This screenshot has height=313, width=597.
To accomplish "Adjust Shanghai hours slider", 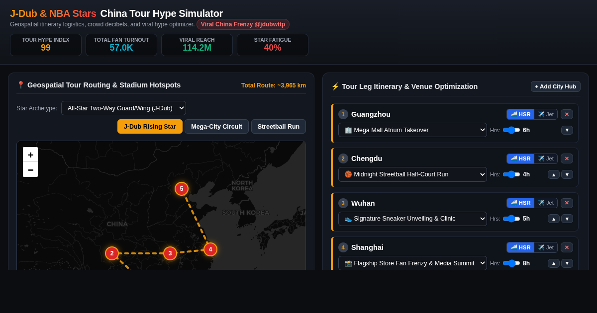I will coord(511,263).
